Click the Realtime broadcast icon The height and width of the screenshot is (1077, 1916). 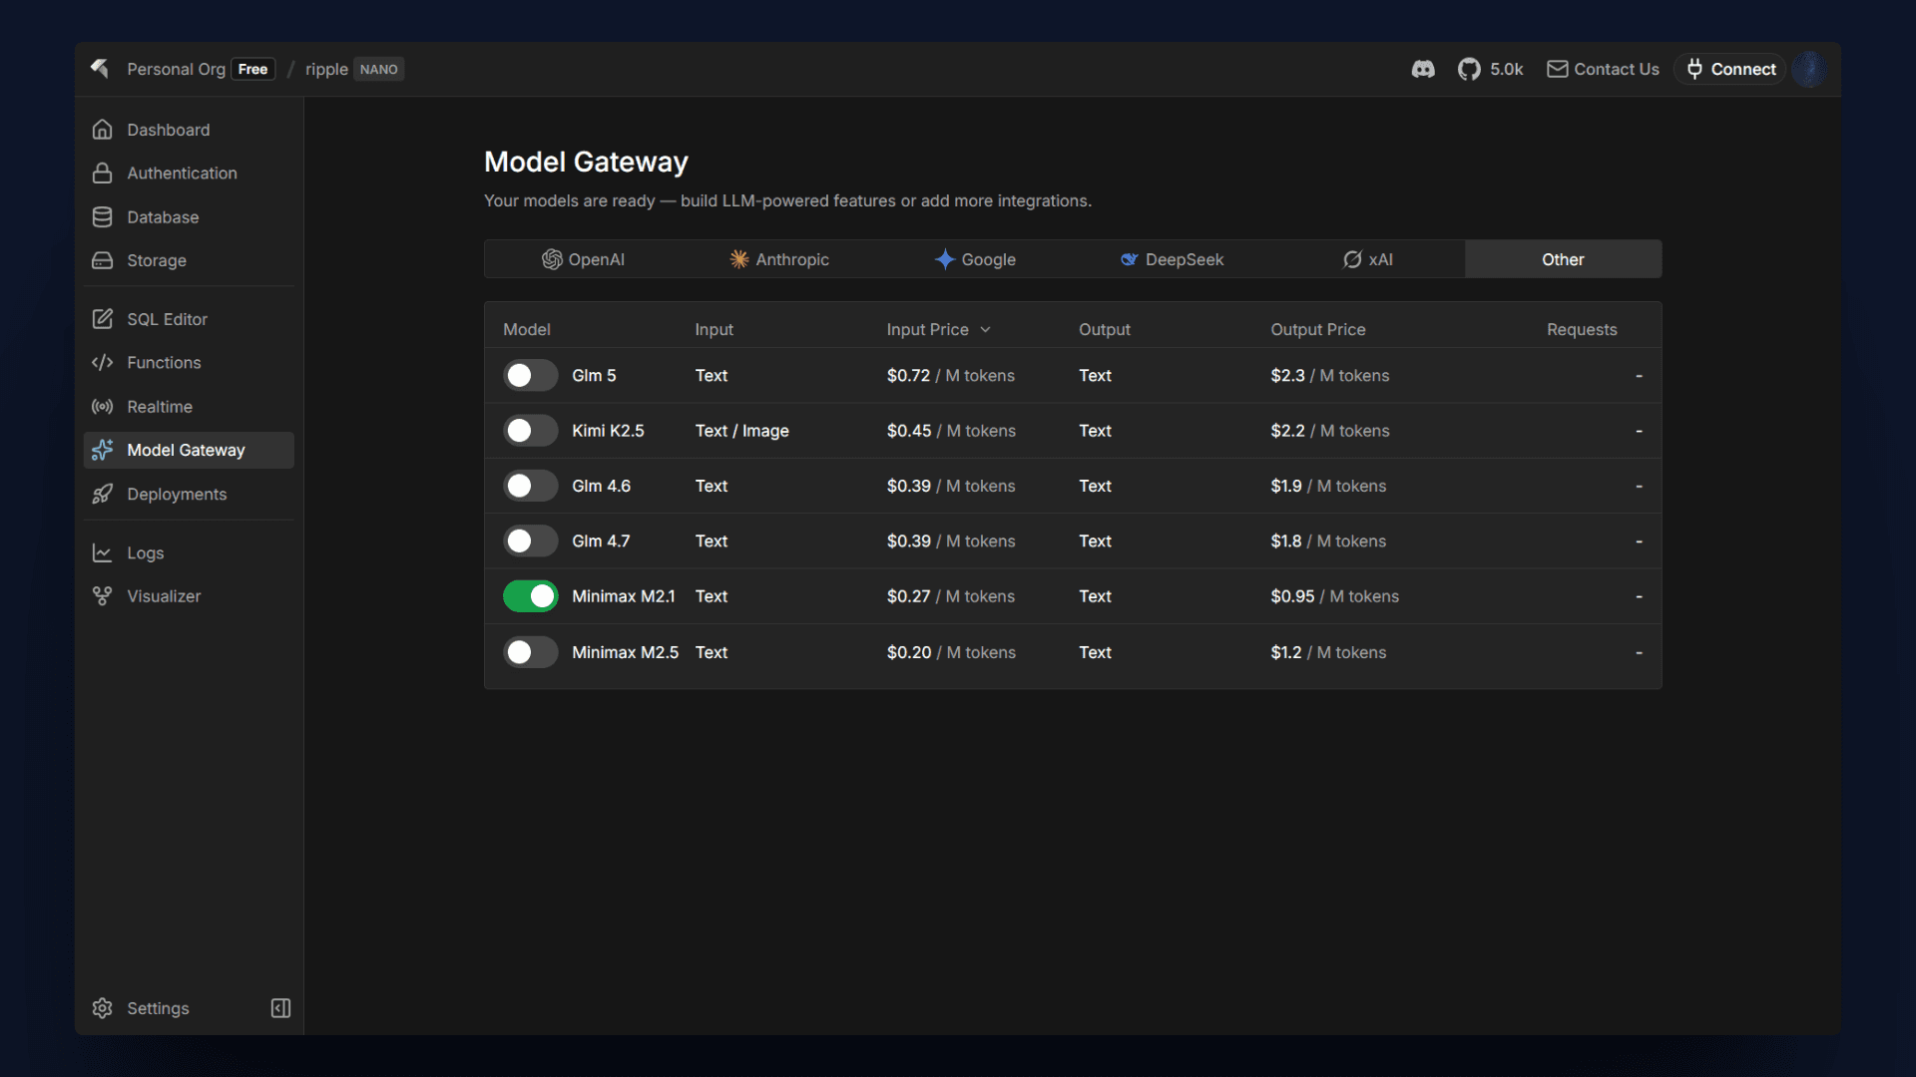(102, 407)
